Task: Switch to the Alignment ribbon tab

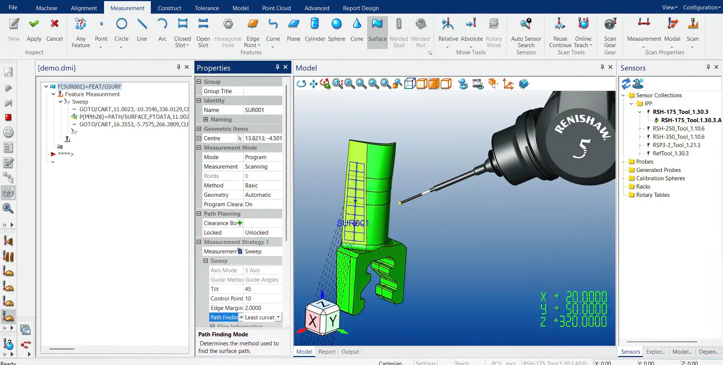Action: pos(84,8)
